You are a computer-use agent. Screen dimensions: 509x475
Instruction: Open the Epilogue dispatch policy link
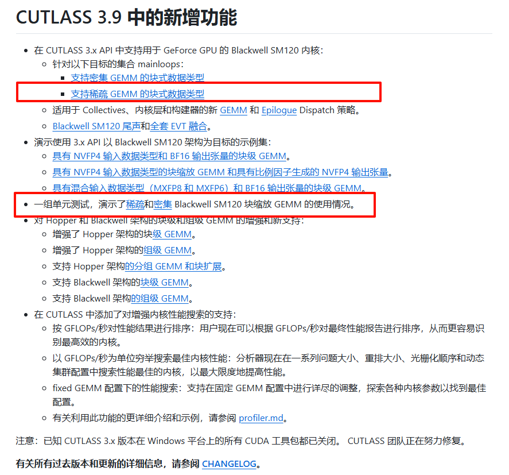[279, 110]
